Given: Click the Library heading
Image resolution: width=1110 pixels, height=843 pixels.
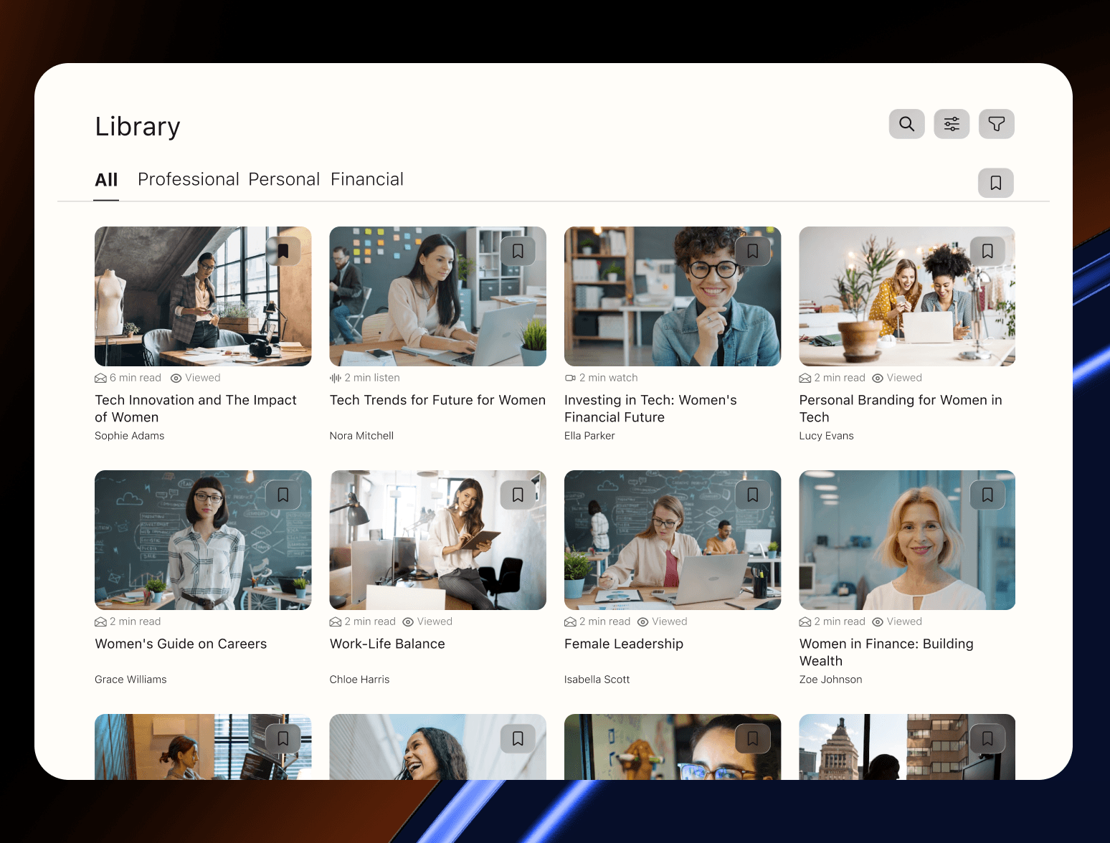Looking at the screenshot, I should [138, 127].
